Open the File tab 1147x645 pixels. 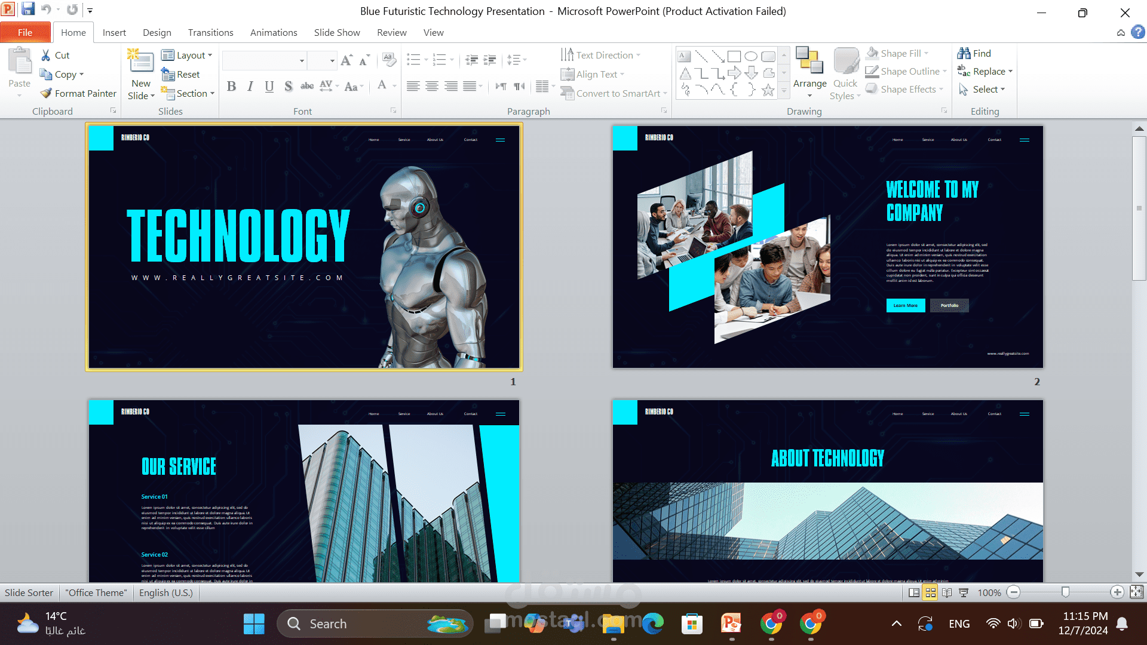tap(25, 32)
